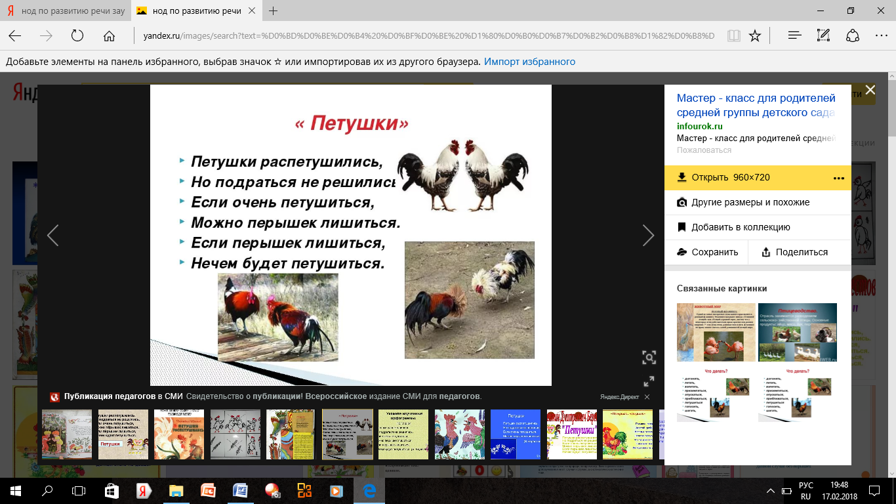This screenshot has width=896, height=504.
Task: Select the flamingo related image thumbnail
Action: 716,333
